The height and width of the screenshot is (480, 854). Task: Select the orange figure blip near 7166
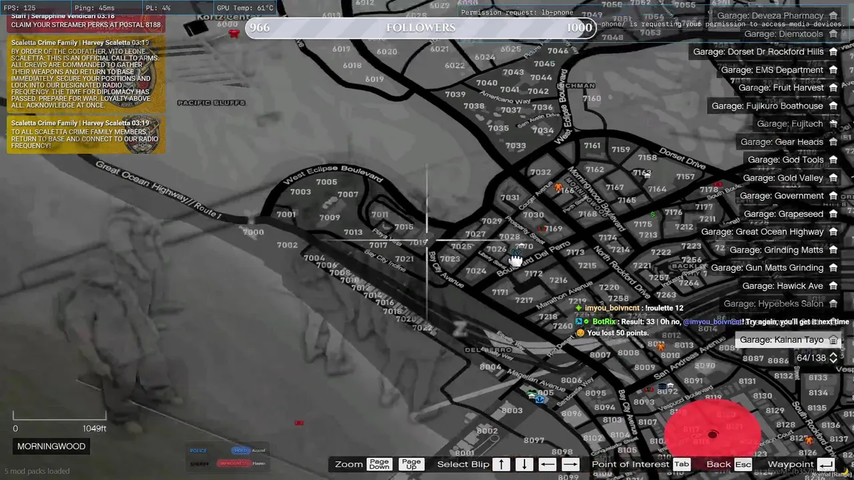(559, 188)
